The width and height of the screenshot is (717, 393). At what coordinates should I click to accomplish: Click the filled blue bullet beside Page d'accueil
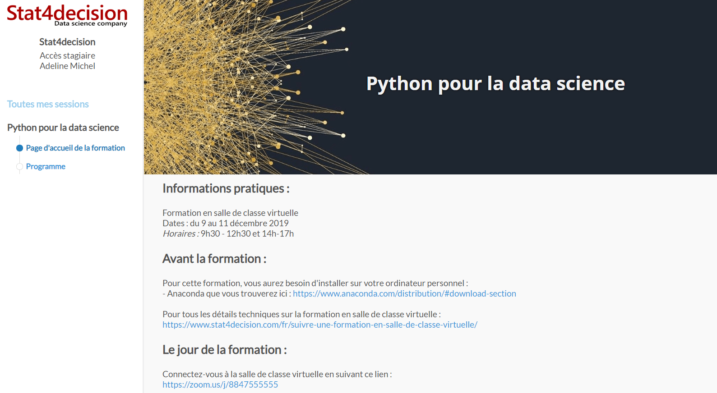[x=19, y=148]
